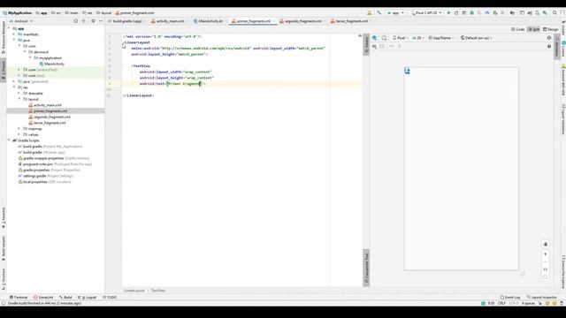Click the zoom in plus button in design preview

[x=545, y=254]
